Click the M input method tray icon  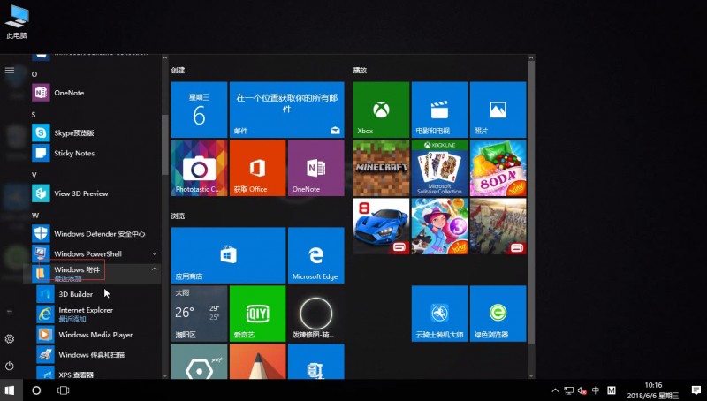(x=612, y=390)
